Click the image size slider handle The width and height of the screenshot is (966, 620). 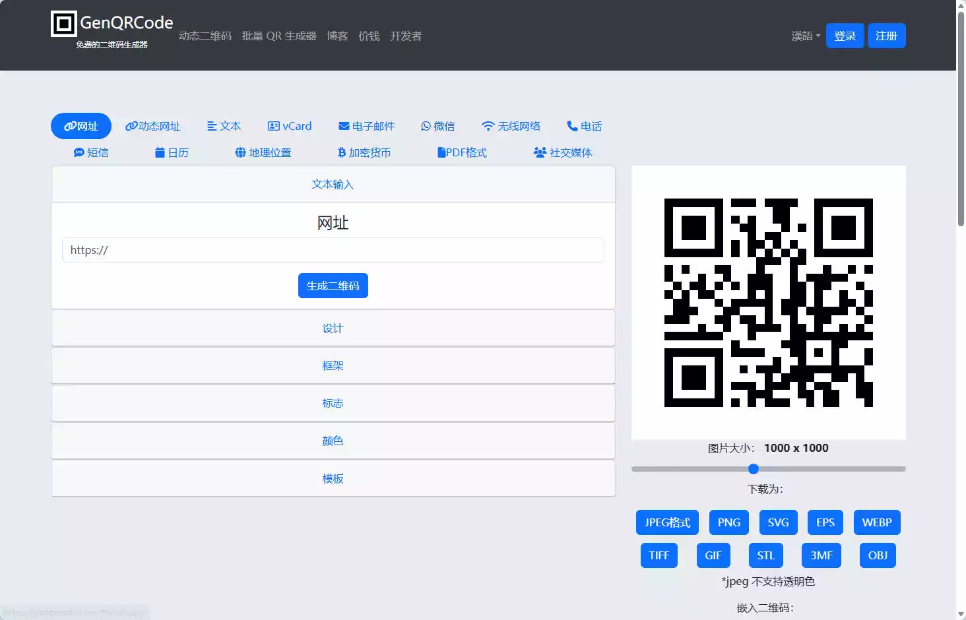pos(754,469)
